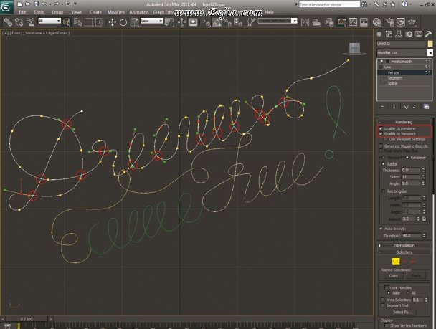The image size is (436, 329).
Task: Open the Modifiers menu
Action: click(x=116, y=12)
